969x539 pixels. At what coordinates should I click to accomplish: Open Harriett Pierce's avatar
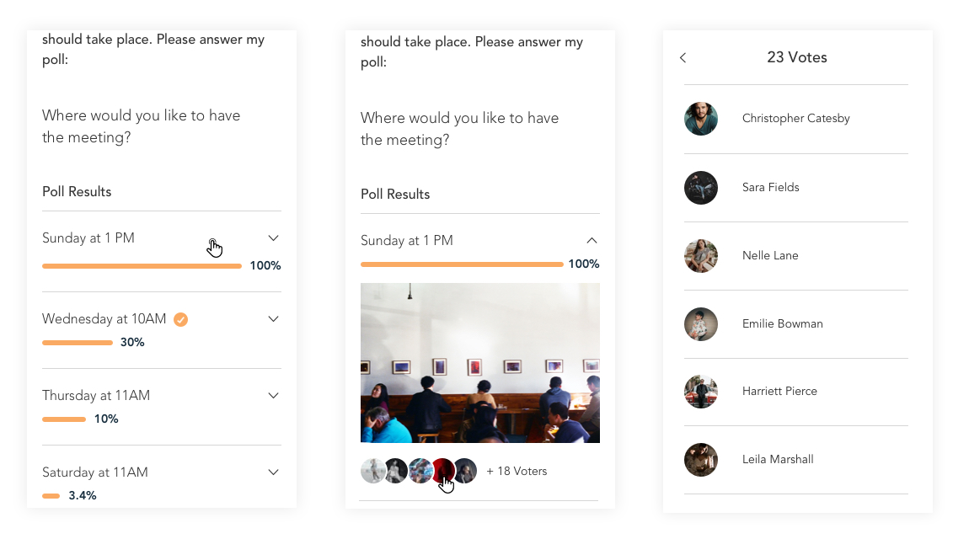point(701,392)
